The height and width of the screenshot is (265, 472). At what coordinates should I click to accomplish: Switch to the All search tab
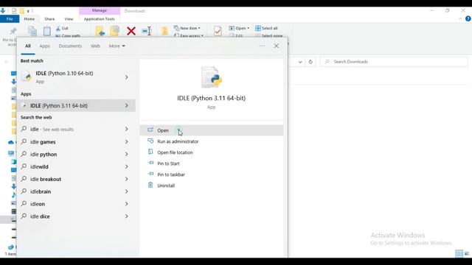28,46
